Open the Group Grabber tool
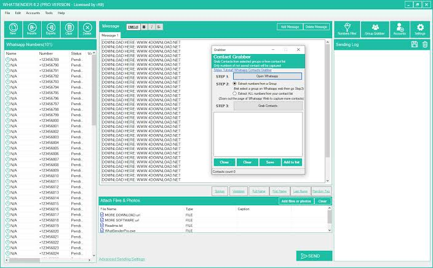Screen dimensions: 433x268 click(375, 30)
